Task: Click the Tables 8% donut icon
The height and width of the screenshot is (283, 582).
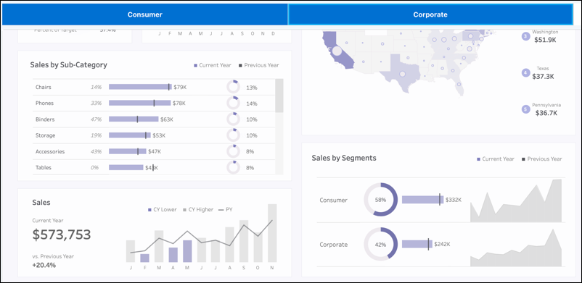Action: (x=233, y=167)
